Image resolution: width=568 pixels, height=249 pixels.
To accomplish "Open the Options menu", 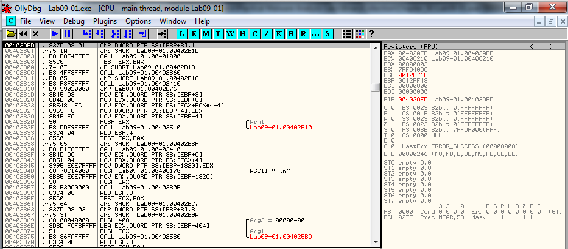I will (x=138, y=21).
